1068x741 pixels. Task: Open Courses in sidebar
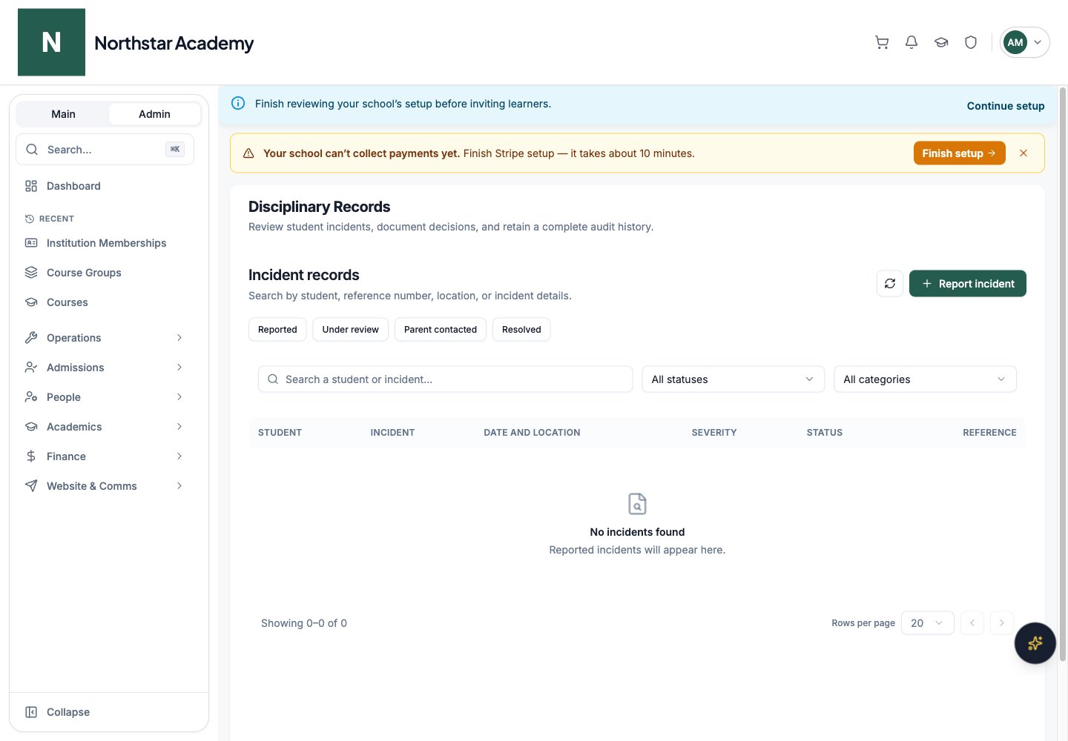coord(105,302)
